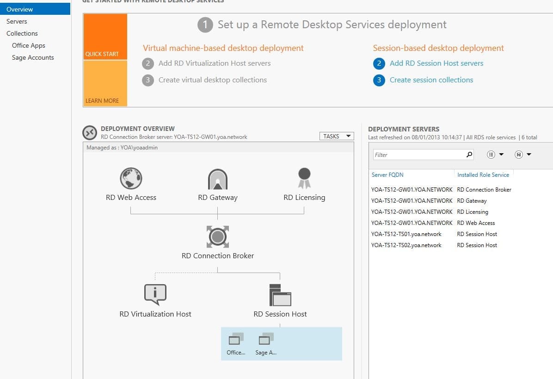Open the Sage Accounts collection in sidebar
553x379 pixels.
click(33, 57)
